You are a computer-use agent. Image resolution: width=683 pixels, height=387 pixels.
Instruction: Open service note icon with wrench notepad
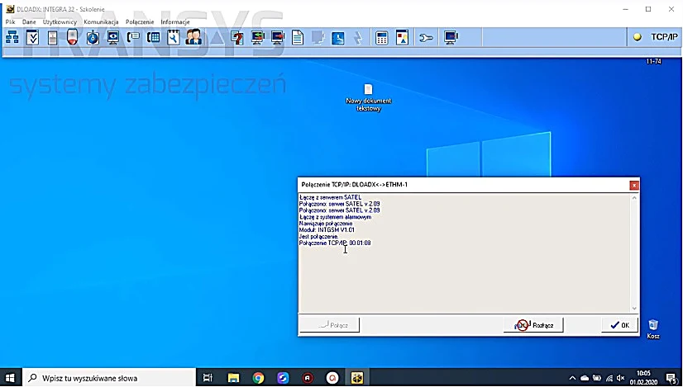coord(174,38)
